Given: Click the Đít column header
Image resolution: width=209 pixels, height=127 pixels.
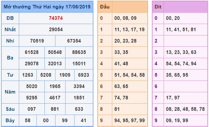Looking at the screenshot, I should (158, 7).
